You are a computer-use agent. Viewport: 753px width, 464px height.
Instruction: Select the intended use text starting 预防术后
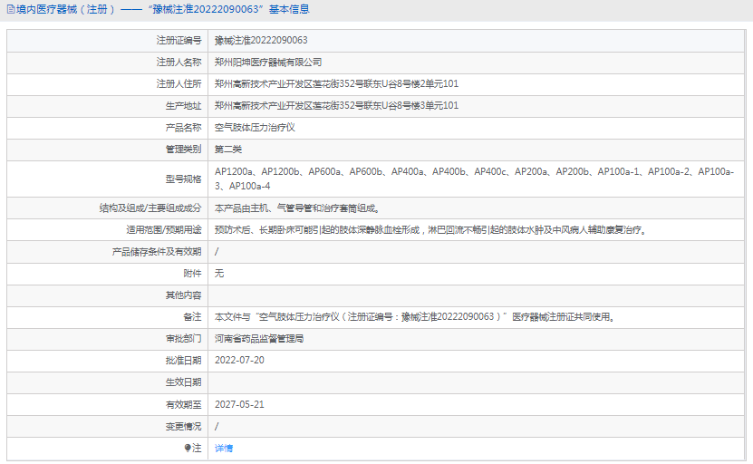pos(430,230)
